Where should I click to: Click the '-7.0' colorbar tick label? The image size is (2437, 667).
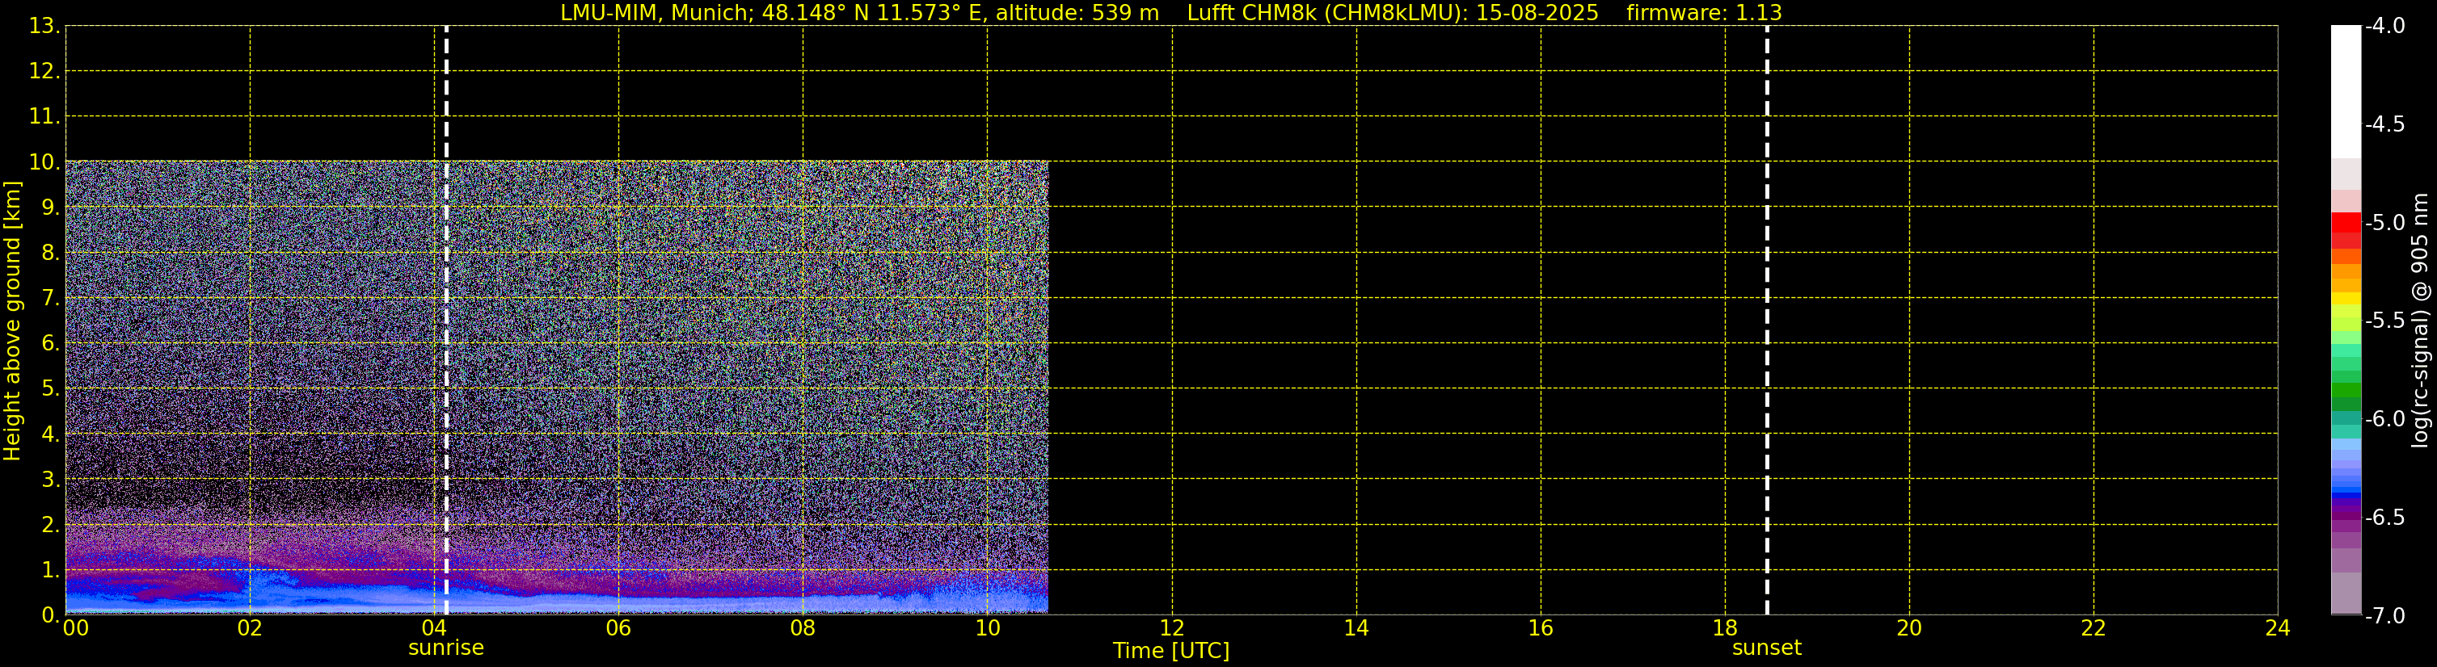click(x=2384, y=616)
